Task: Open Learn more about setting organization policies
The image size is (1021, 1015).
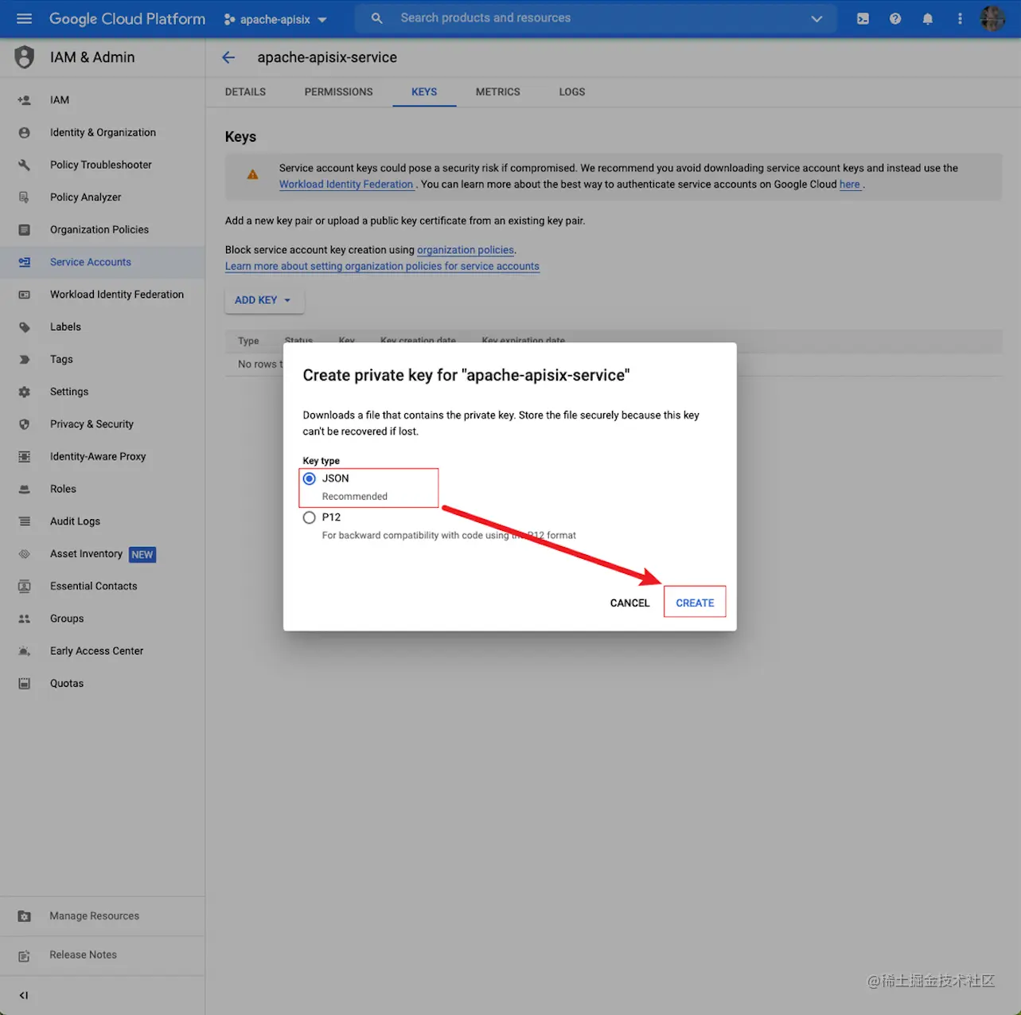Action: (382, 267)
